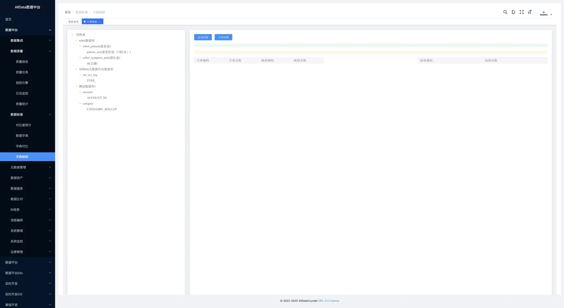Collapse the category tree arrow
The width and height of the screenshot is (564, 308).
point(80,103)
